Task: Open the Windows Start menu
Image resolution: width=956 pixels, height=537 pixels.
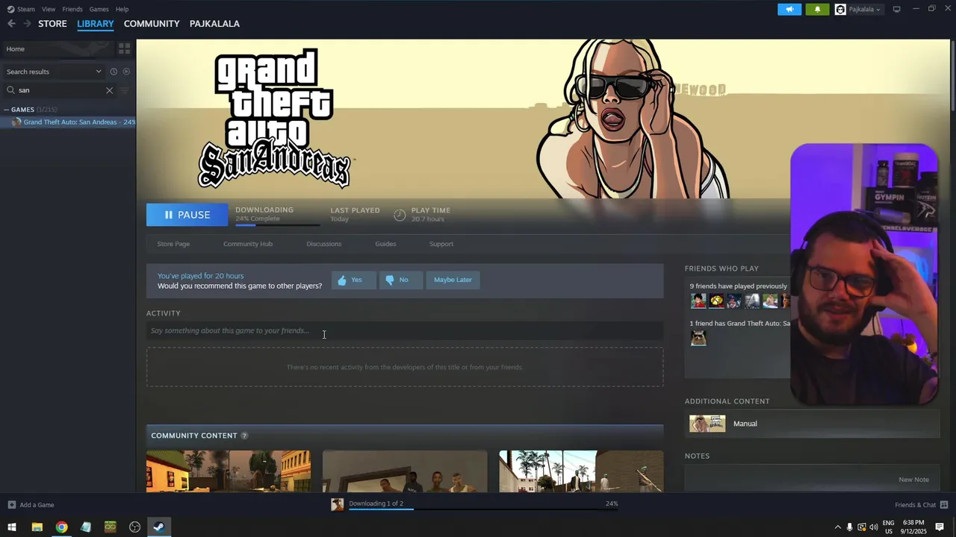Action: [12, 527]
